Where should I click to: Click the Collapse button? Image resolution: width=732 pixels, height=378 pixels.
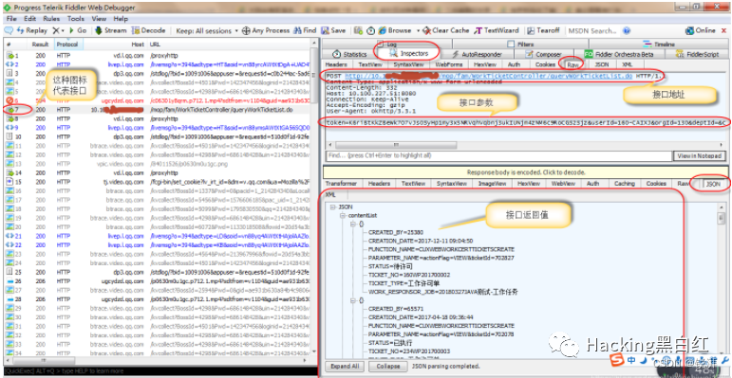click(x=388, y=367)
